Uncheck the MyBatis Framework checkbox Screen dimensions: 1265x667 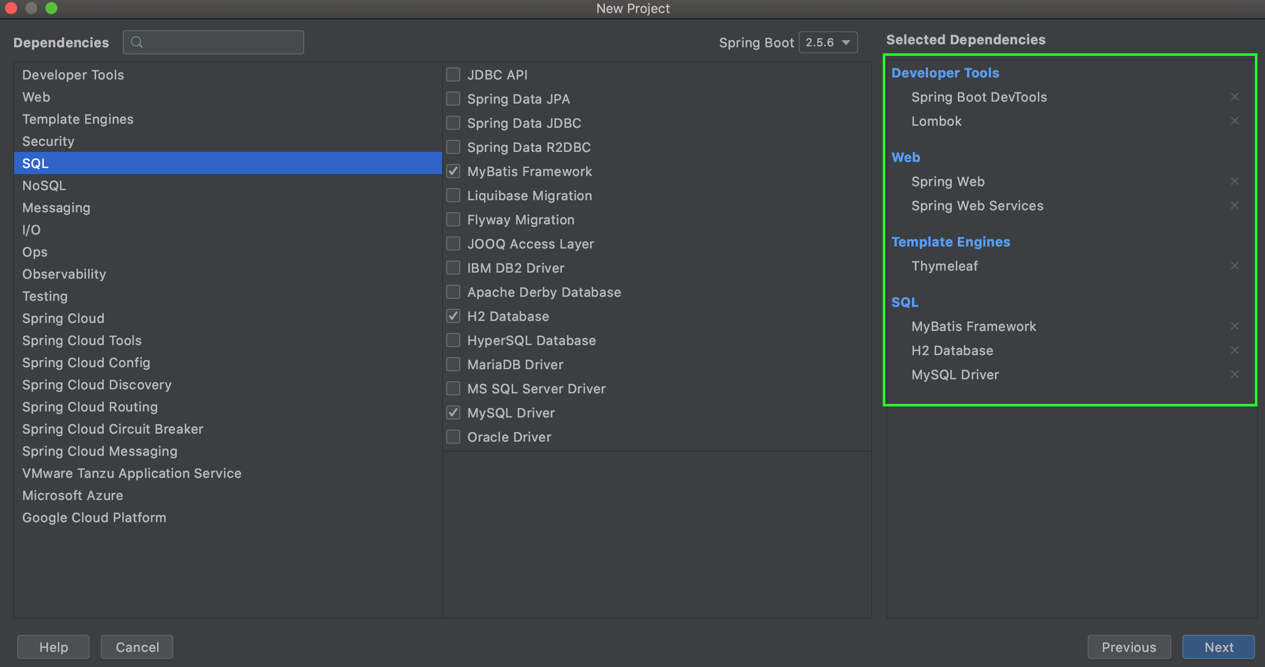[453, 171]
